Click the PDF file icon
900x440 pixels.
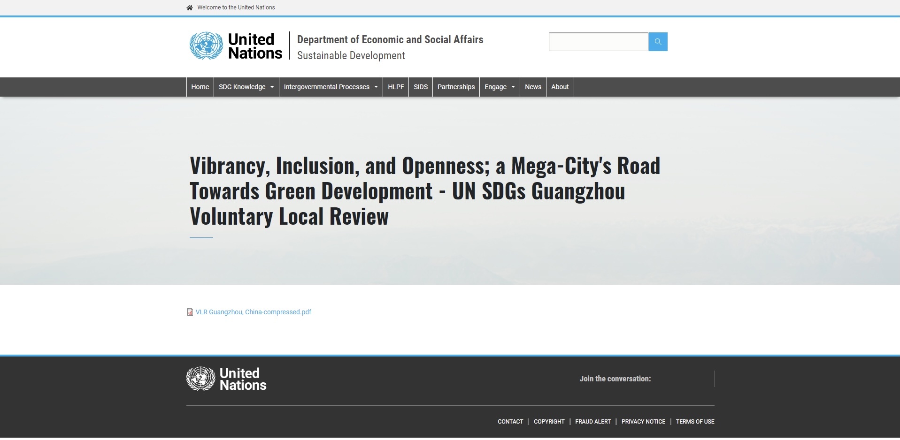point(190,312)
